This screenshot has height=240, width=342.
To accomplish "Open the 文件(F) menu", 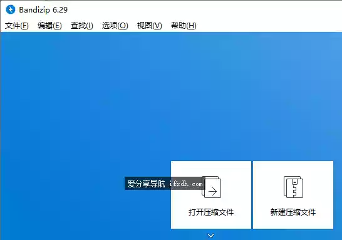I will [x=17, y=26].
